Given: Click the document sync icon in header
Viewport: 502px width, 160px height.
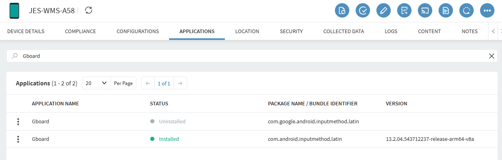Looking at the screenshot, I should (342, 11).
